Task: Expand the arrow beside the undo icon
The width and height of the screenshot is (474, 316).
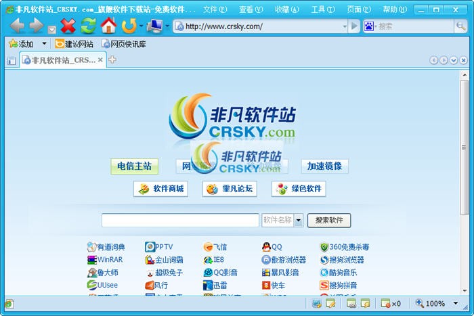Action: [x=141, y=26]
